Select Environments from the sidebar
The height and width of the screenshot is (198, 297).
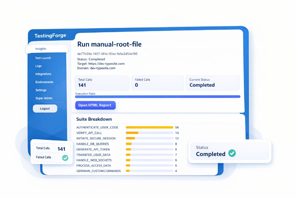pyautogui.click(x=44, y=82)
